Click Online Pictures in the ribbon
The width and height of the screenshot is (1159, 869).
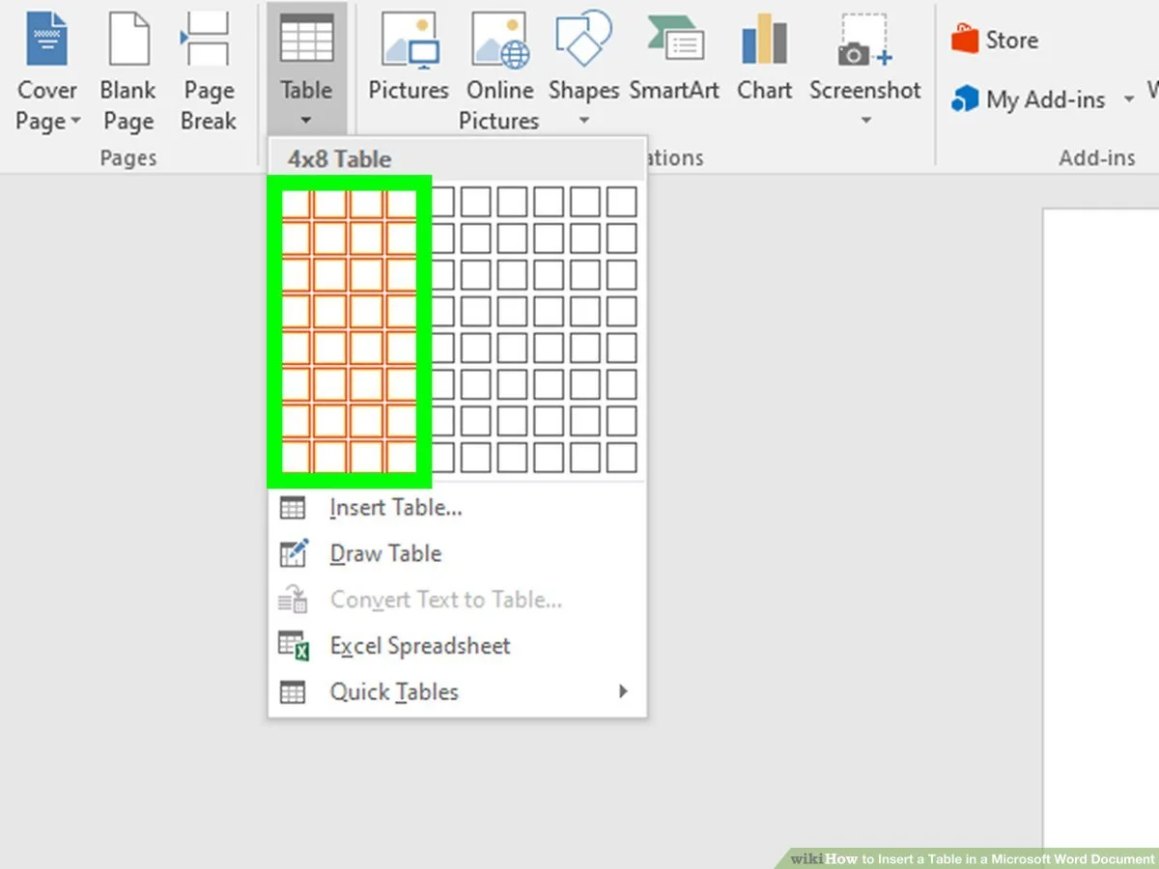pos(498,73)
